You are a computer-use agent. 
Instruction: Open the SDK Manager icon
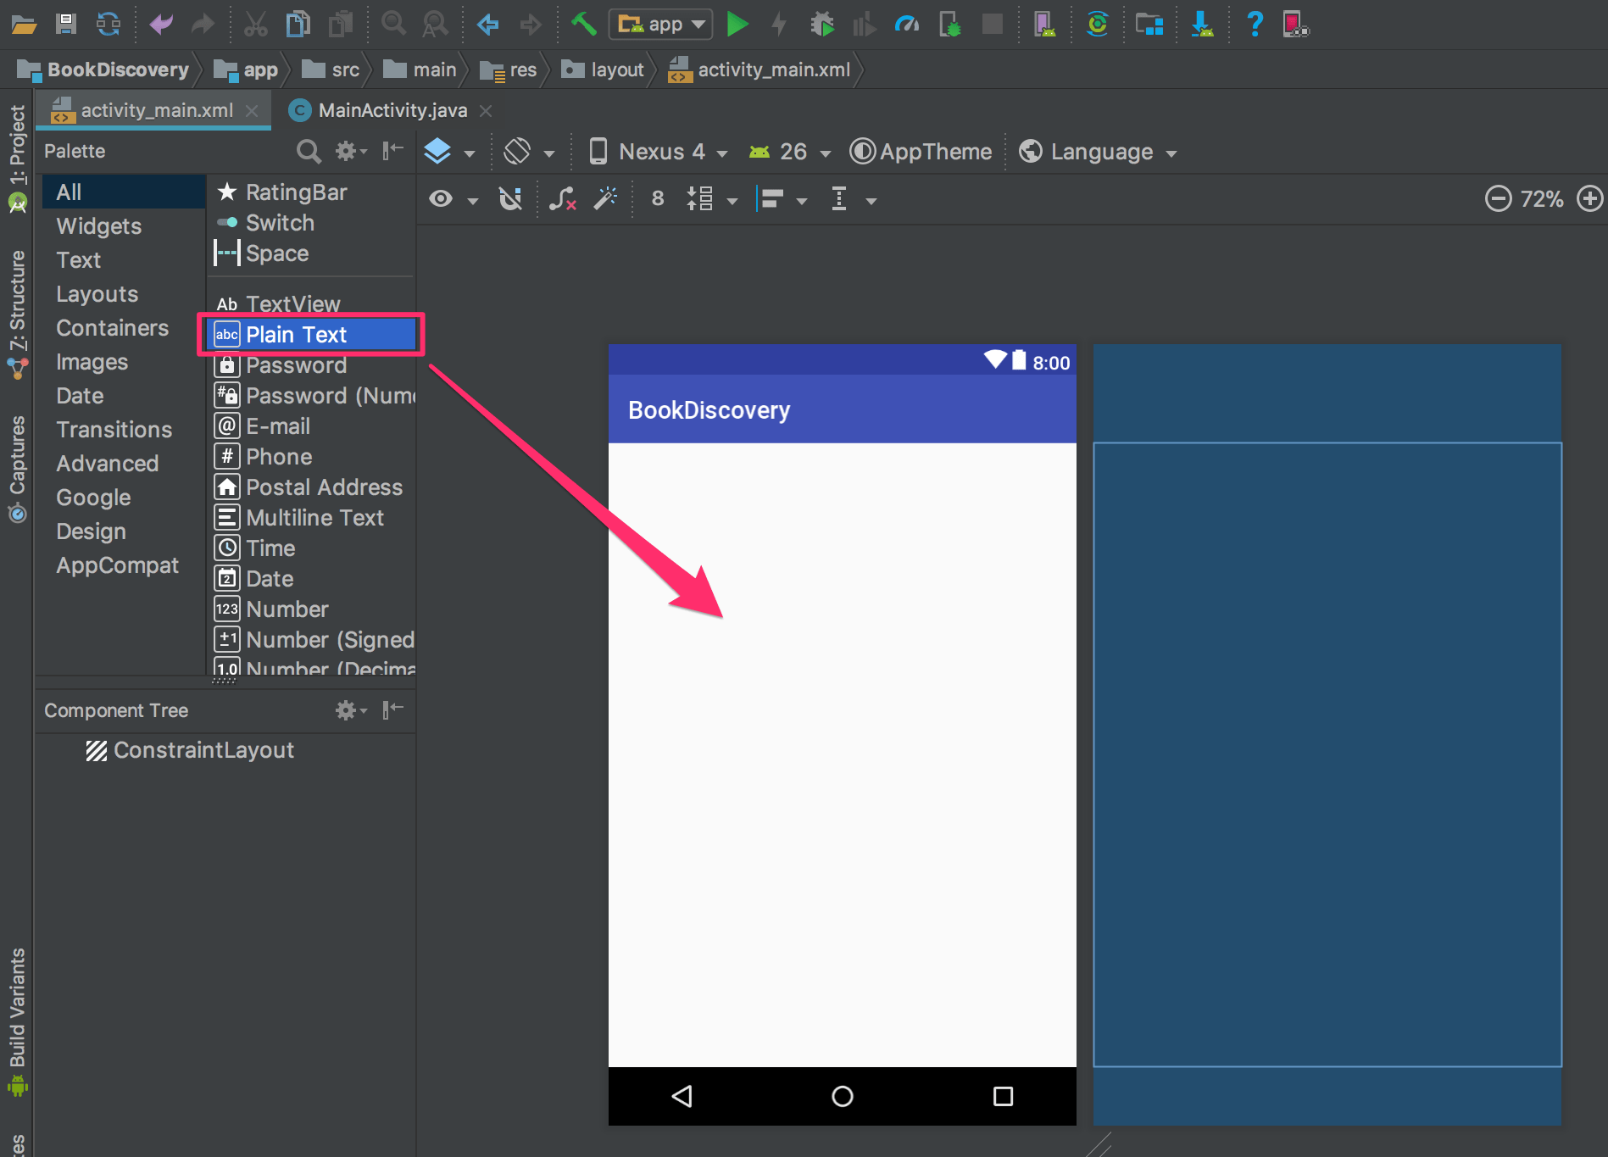1203,24
